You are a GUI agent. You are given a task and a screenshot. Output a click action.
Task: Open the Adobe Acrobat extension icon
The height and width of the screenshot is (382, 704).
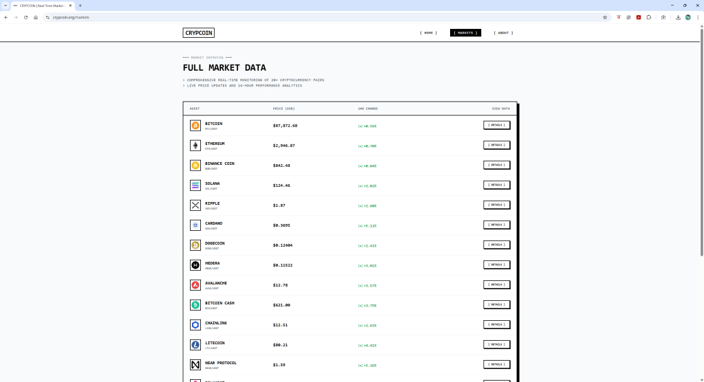[x=638, y=17]
